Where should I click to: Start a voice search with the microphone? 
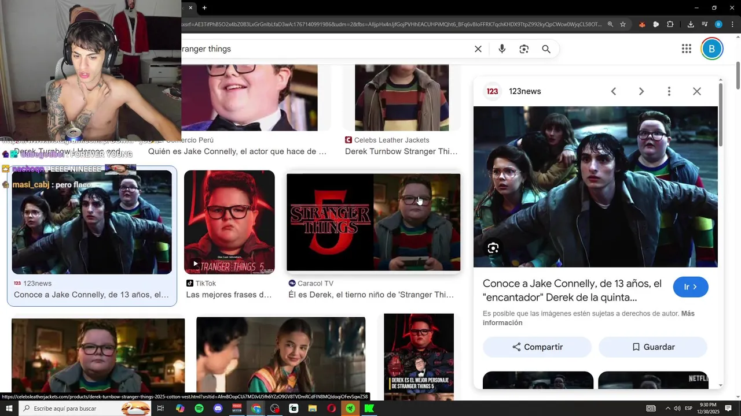pos(502,49)
